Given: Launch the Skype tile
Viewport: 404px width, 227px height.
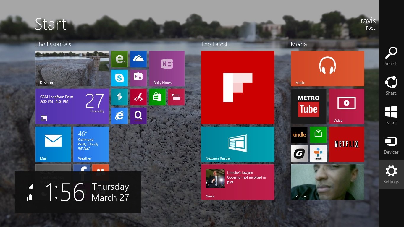Looking at the screenshot, I should tap(119, 78).
